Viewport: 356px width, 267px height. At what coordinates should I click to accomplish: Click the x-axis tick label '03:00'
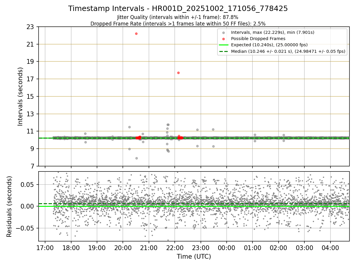304,248
